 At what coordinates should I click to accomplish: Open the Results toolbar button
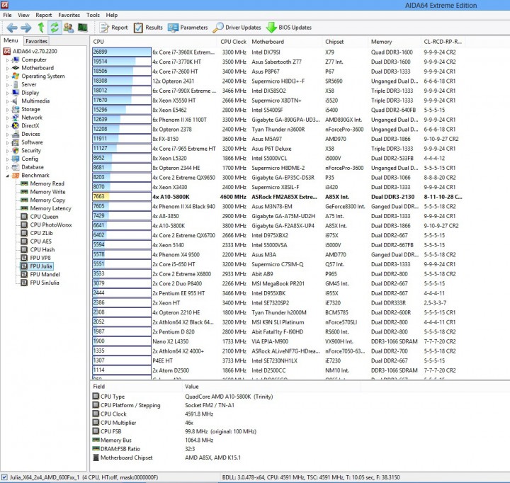pos(148,28)
